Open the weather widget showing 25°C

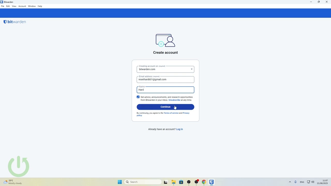click(x=12, y=182)
